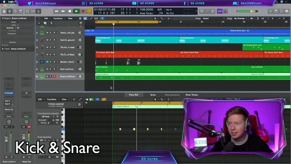Open Time Quantize note value dropdown 1/8 Note

coord(48,117)
